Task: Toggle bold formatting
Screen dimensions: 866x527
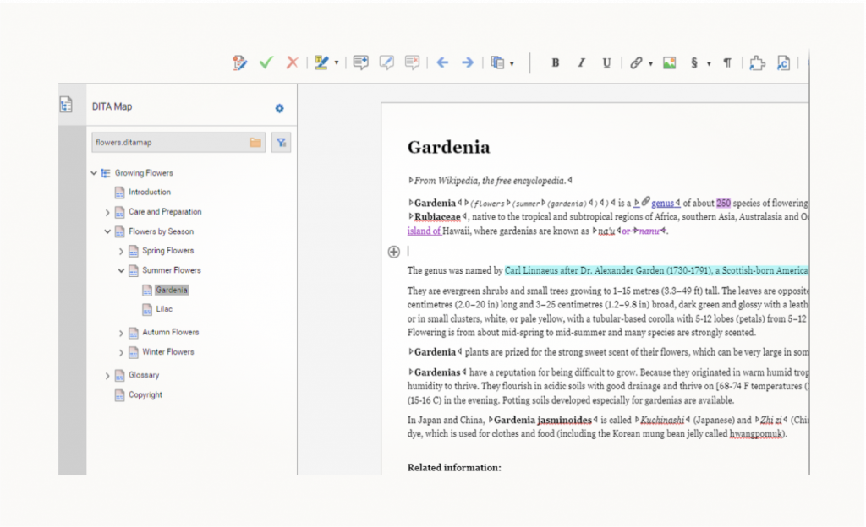Action: [x=556, y=62]
